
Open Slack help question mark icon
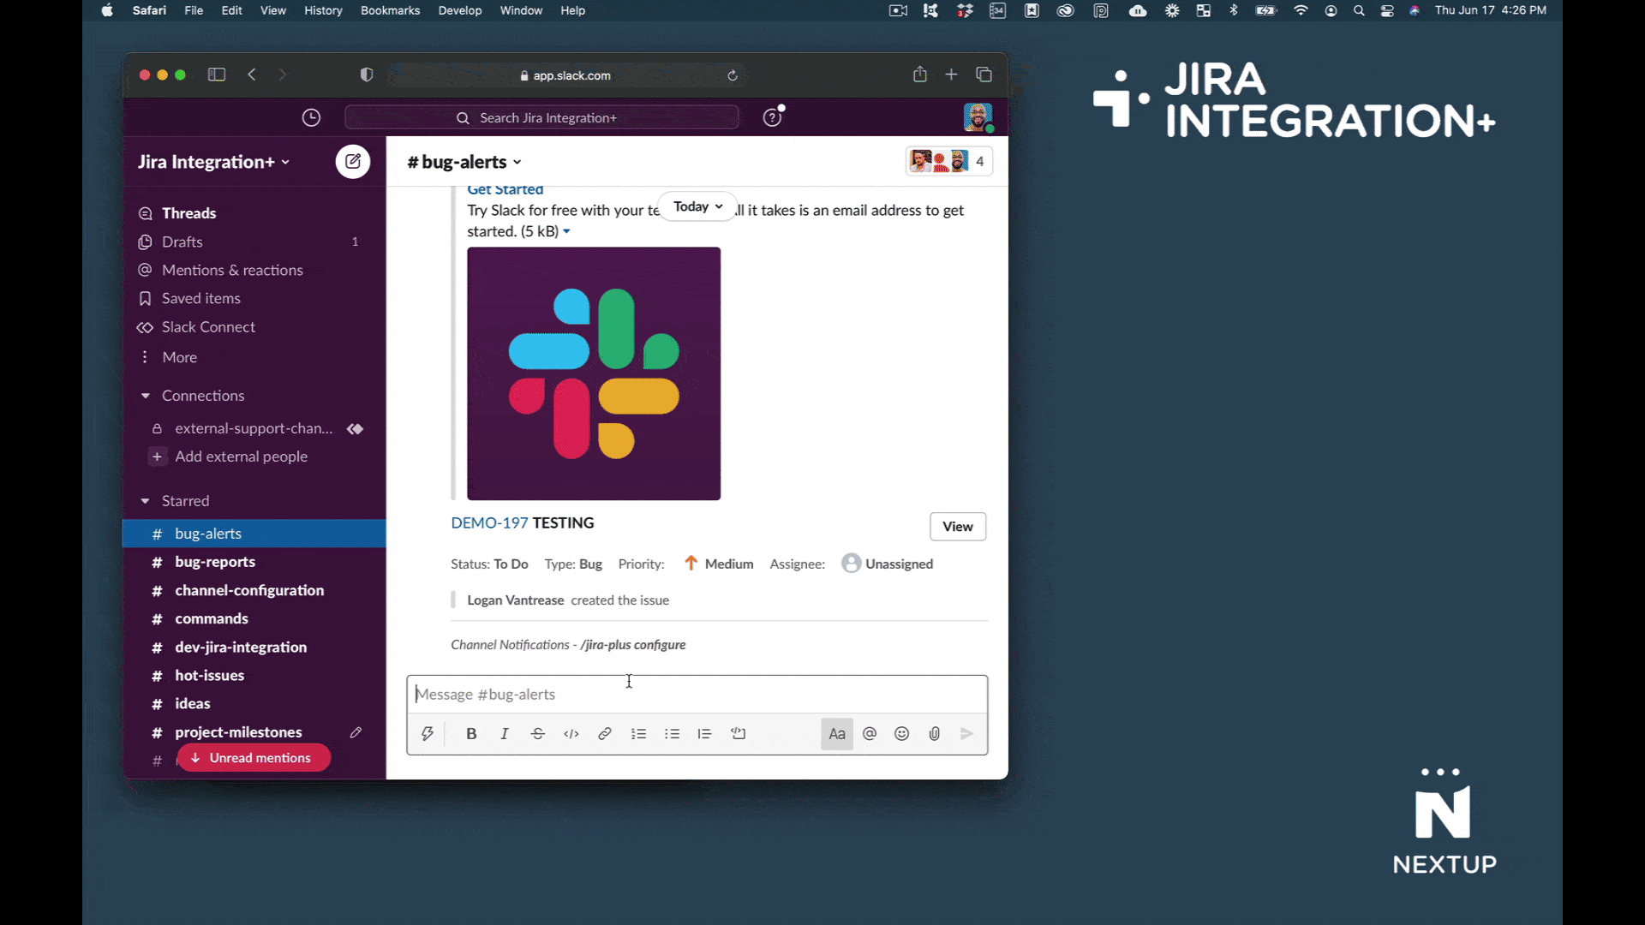[773, 117]
